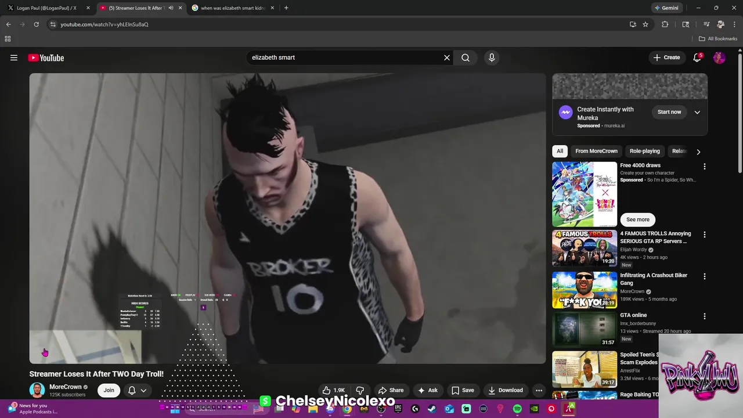Go back in browser history
This screenshot has width=743, height=418.
[8, 24]
